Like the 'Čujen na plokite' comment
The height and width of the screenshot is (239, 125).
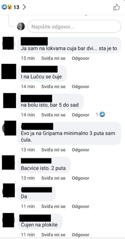pos(53,235)
